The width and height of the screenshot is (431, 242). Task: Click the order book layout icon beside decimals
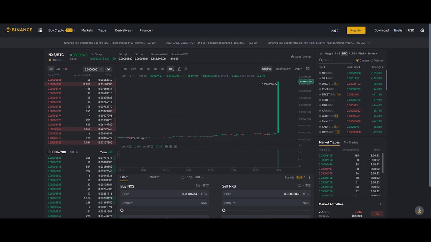(x=108, y=69)
